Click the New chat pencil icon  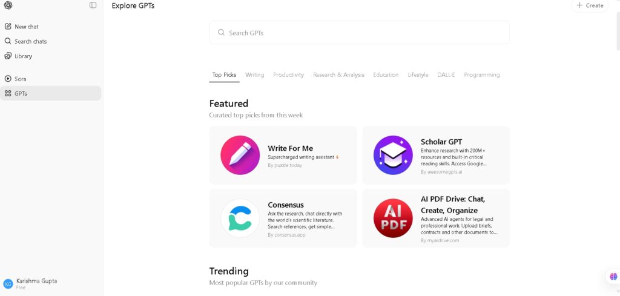coord(8,27)
